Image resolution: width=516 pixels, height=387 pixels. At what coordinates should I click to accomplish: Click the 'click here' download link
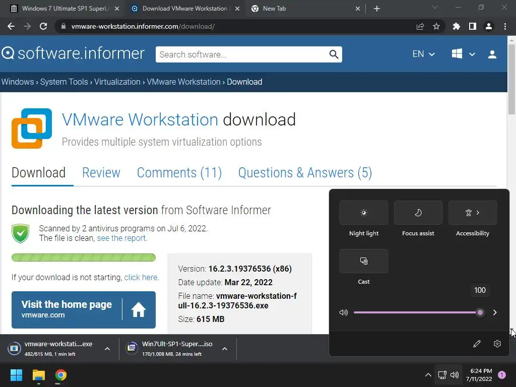tap(142, 278)
